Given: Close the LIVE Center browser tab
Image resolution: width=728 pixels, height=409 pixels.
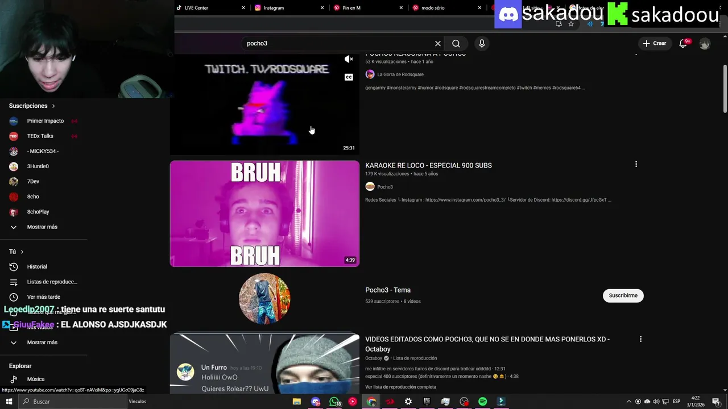Looking at the screenshot, I should coord(243,8).
